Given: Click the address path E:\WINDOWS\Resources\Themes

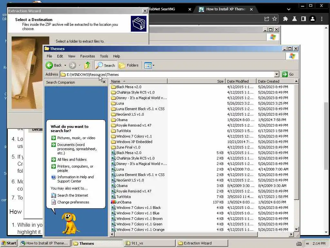Looking at the screenshot, I should click(x=92, y=75).
